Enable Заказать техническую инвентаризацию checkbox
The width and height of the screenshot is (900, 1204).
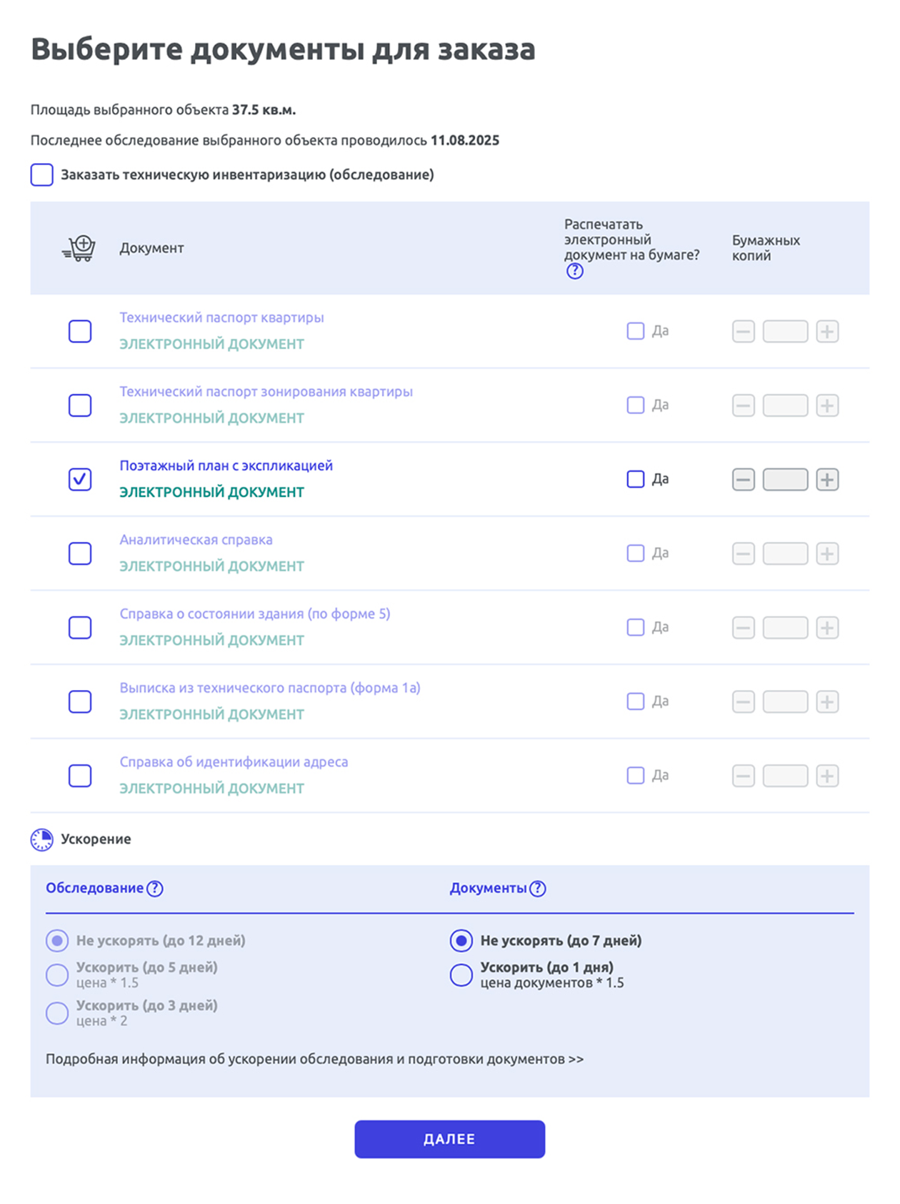coord(42,175)
